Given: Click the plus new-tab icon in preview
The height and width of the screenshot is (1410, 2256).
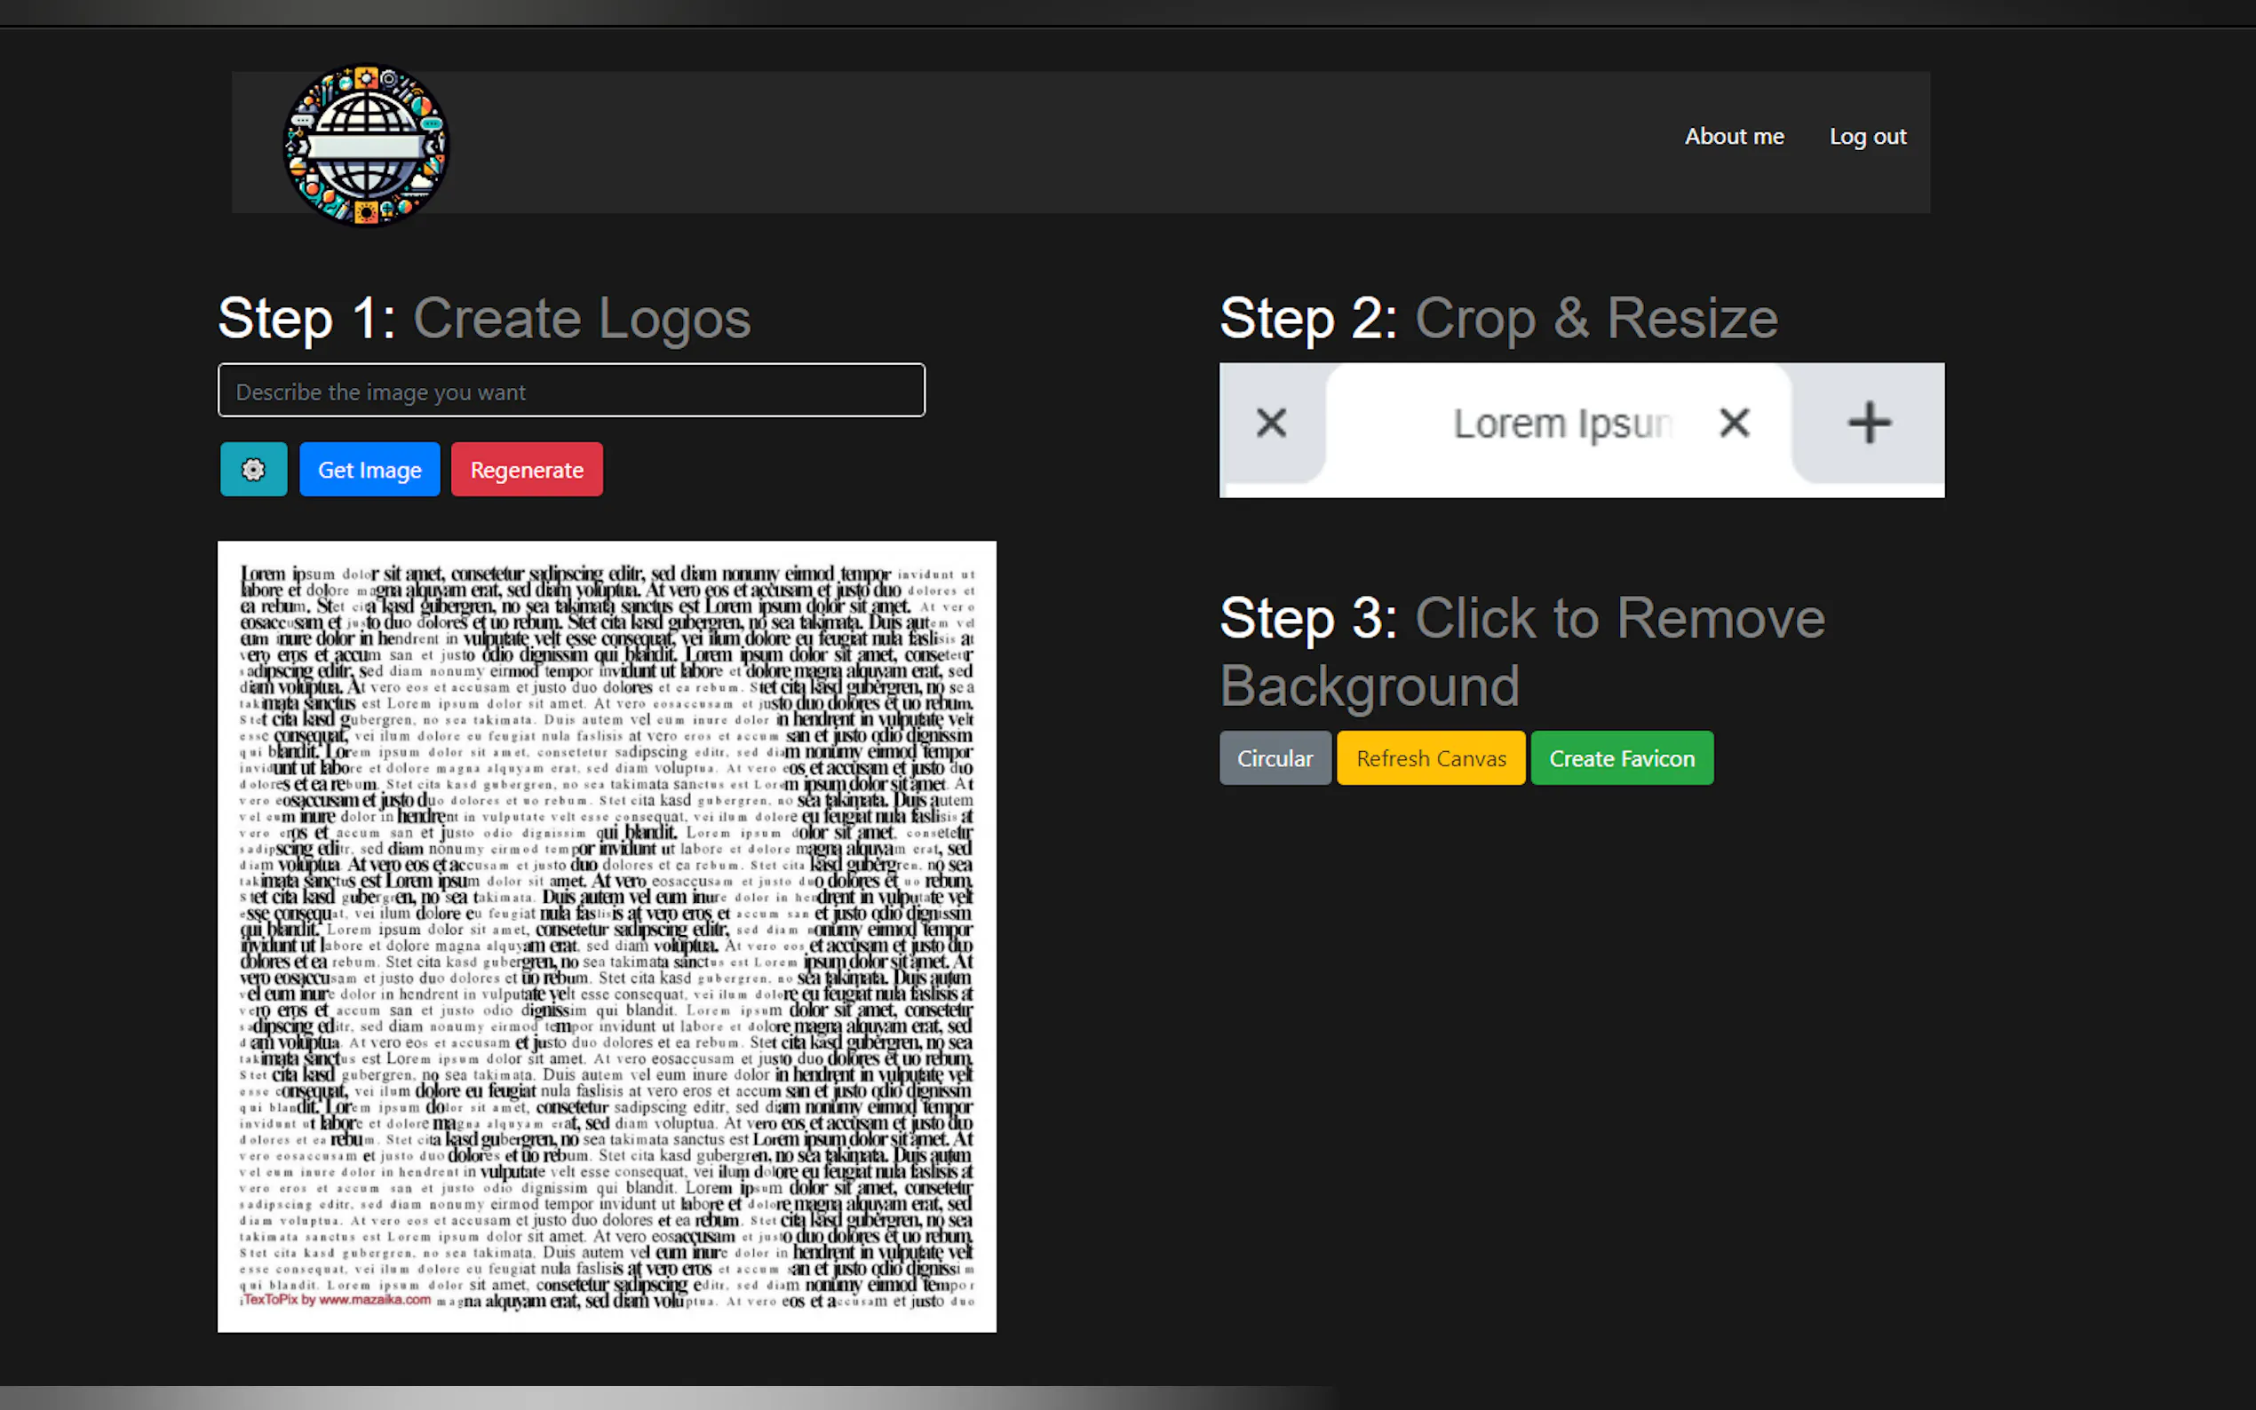Looking at the screenshot, I should [1868, 423].
